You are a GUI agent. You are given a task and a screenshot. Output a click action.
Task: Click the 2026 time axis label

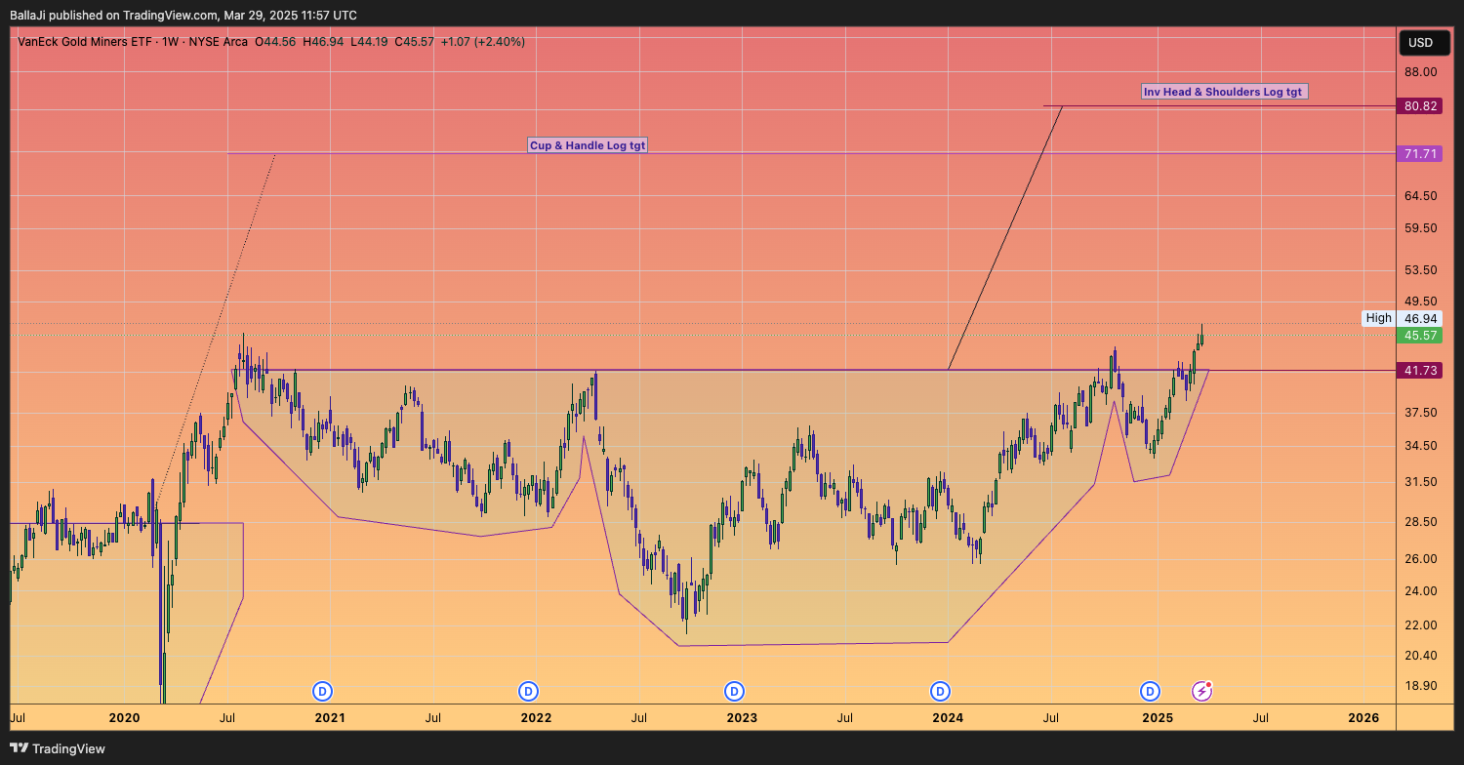click(1363, 717)
